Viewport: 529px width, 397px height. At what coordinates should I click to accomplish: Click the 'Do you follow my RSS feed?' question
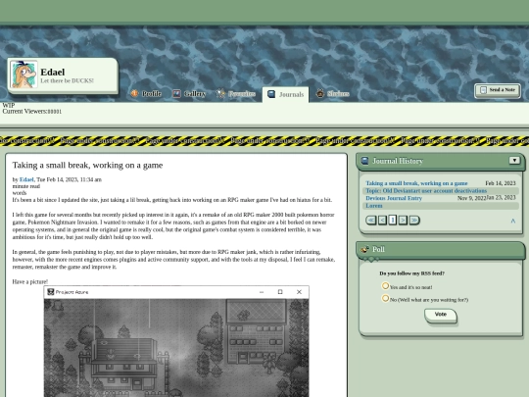click(411, 273)
